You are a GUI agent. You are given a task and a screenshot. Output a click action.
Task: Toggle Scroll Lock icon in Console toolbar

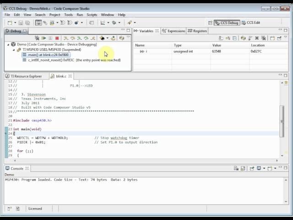[243, 169]
